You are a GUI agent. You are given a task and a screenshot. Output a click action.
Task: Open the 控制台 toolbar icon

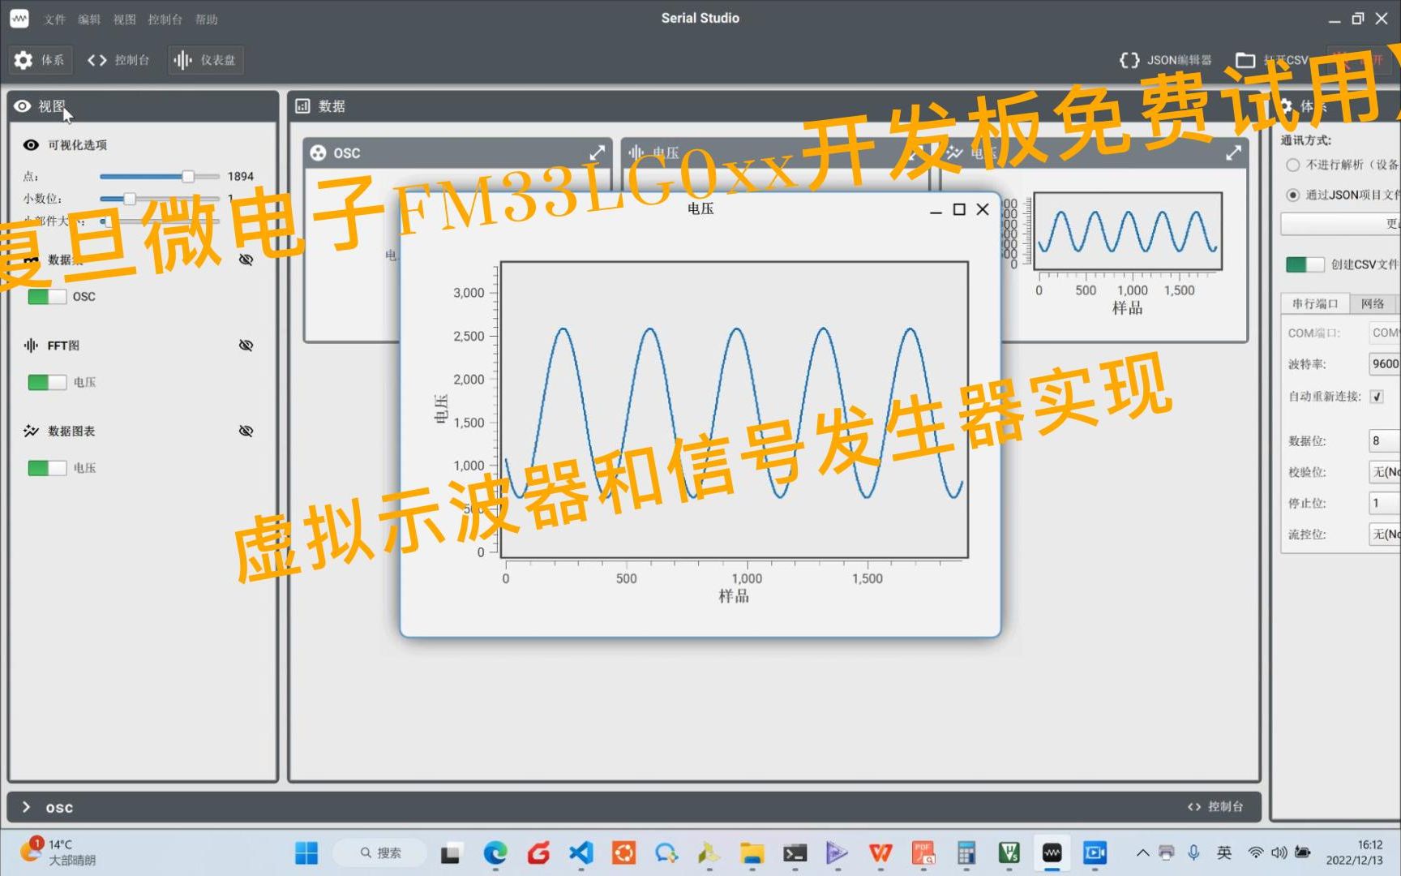118,59
